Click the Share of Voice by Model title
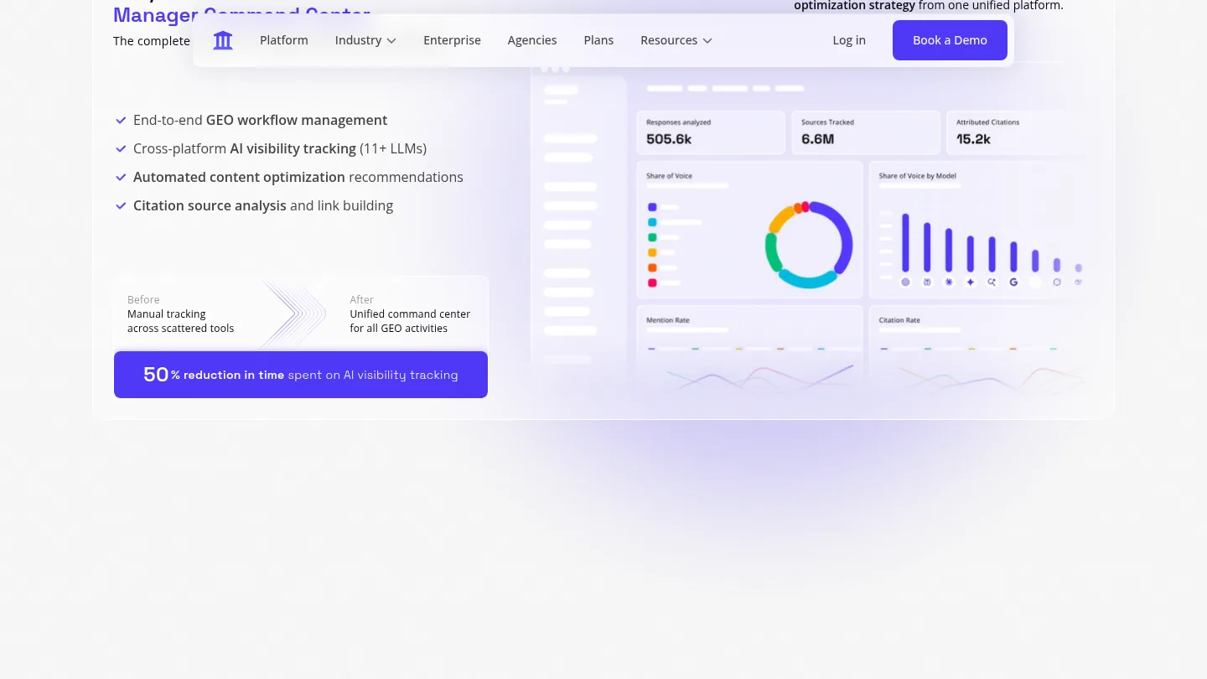The width and height of the screenshot is (1207, 679). (917, 176)
